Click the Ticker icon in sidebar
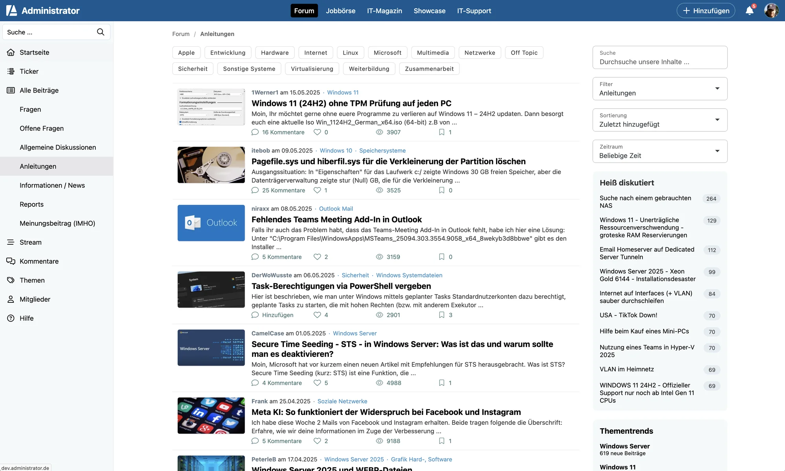Screen dimensions: 785x471 coord(11,71)
